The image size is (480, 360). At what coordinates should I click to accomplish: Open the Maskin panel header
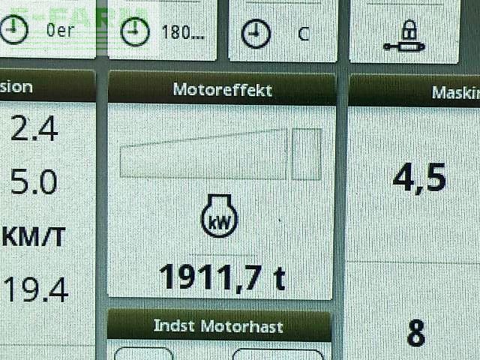tap(415, 91)
